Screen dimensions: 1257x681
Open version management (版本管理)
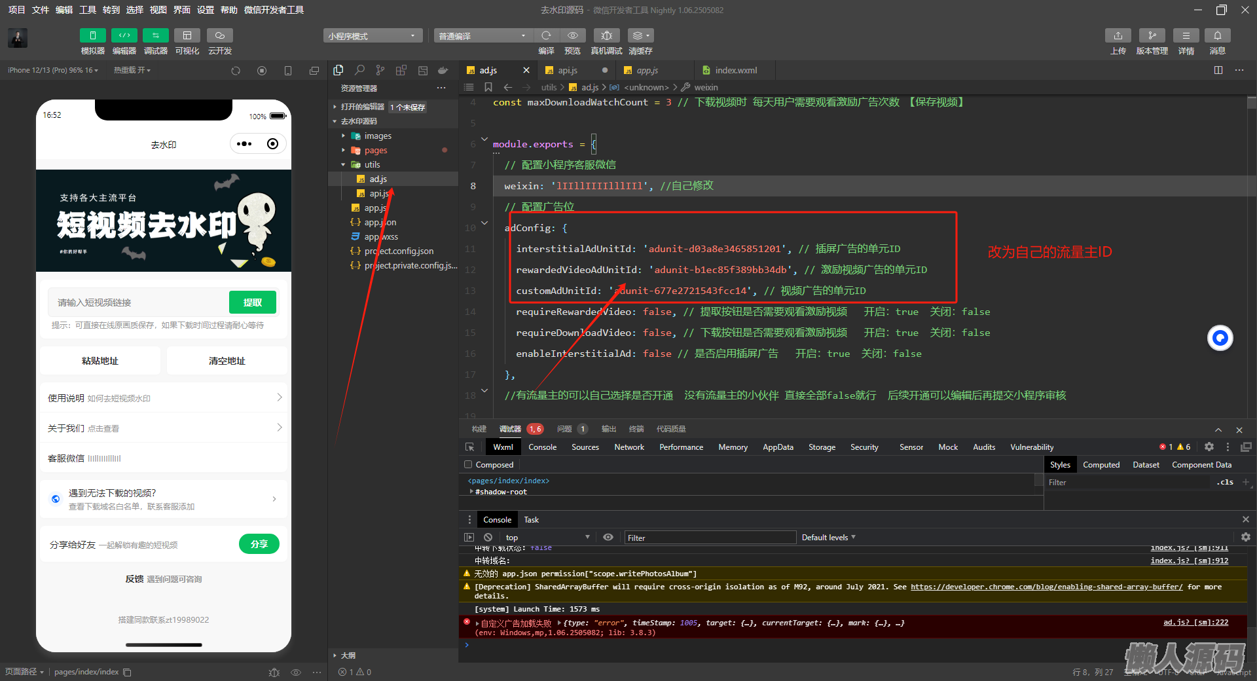tap(1152, 36)
